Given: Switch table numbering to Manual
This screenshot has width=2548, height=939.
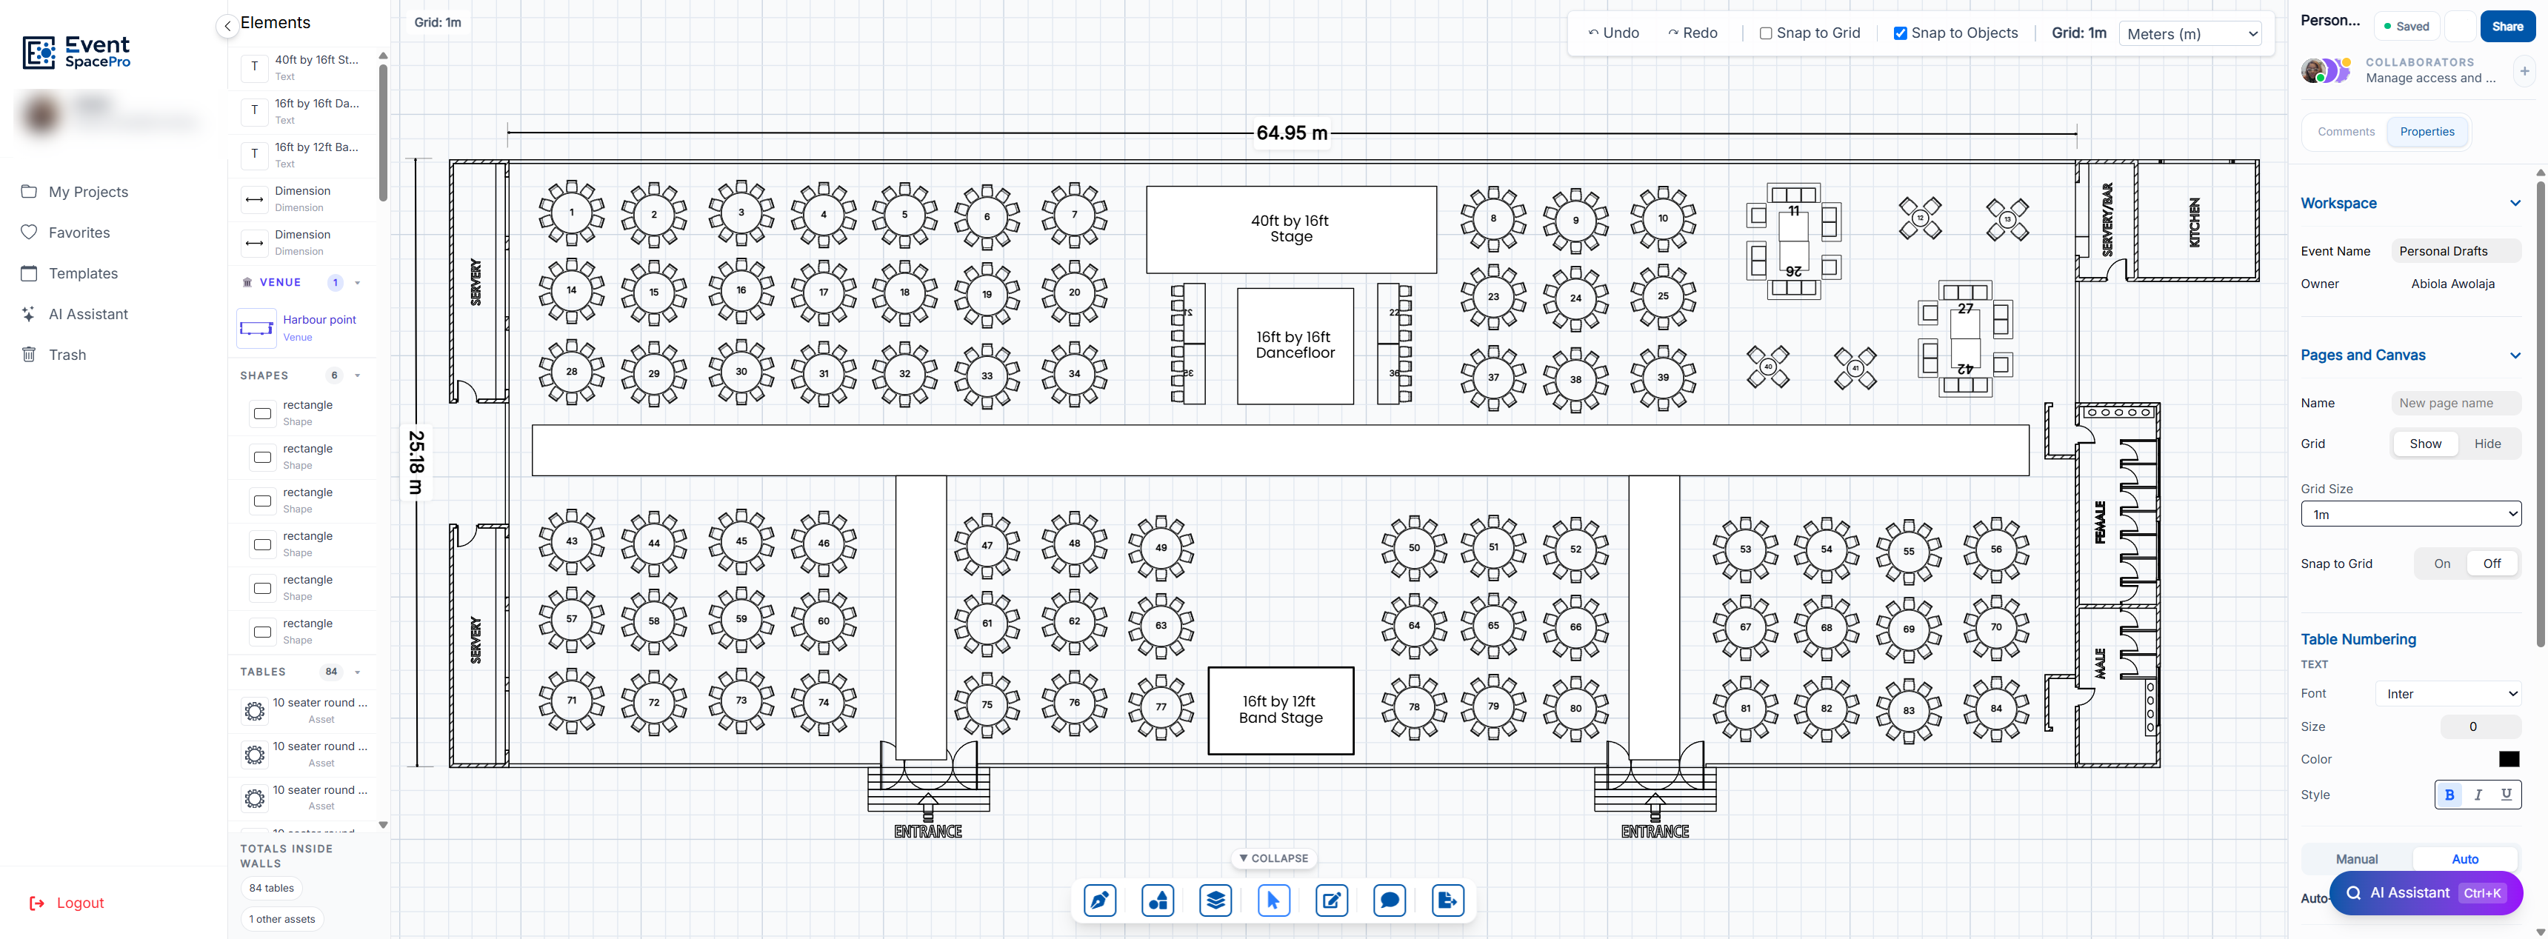Looking at the screenshot, I should pyautogui.click(x=2356, y=859).
